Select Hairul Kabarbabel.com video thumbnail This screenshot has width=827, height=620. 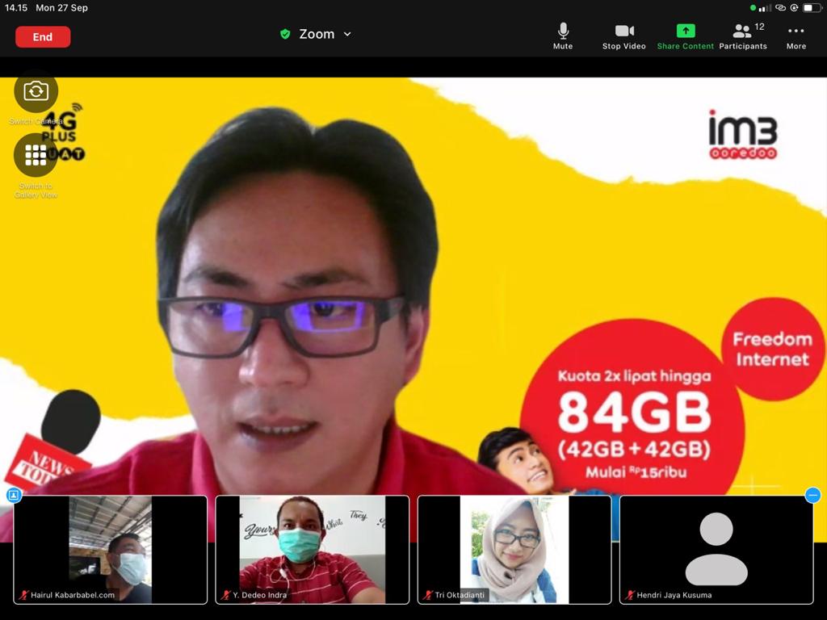click(111, 549)
